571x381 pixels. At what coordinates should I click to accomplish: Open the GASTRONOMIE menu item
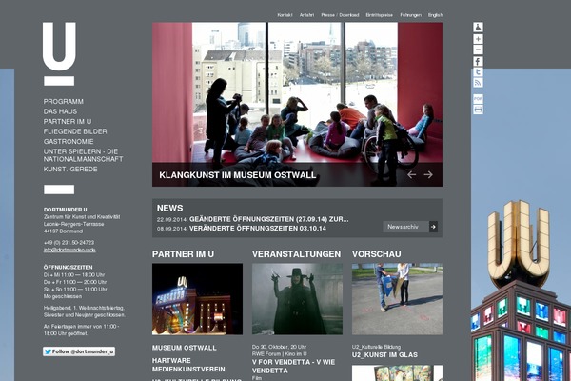[x=69, y=142]
